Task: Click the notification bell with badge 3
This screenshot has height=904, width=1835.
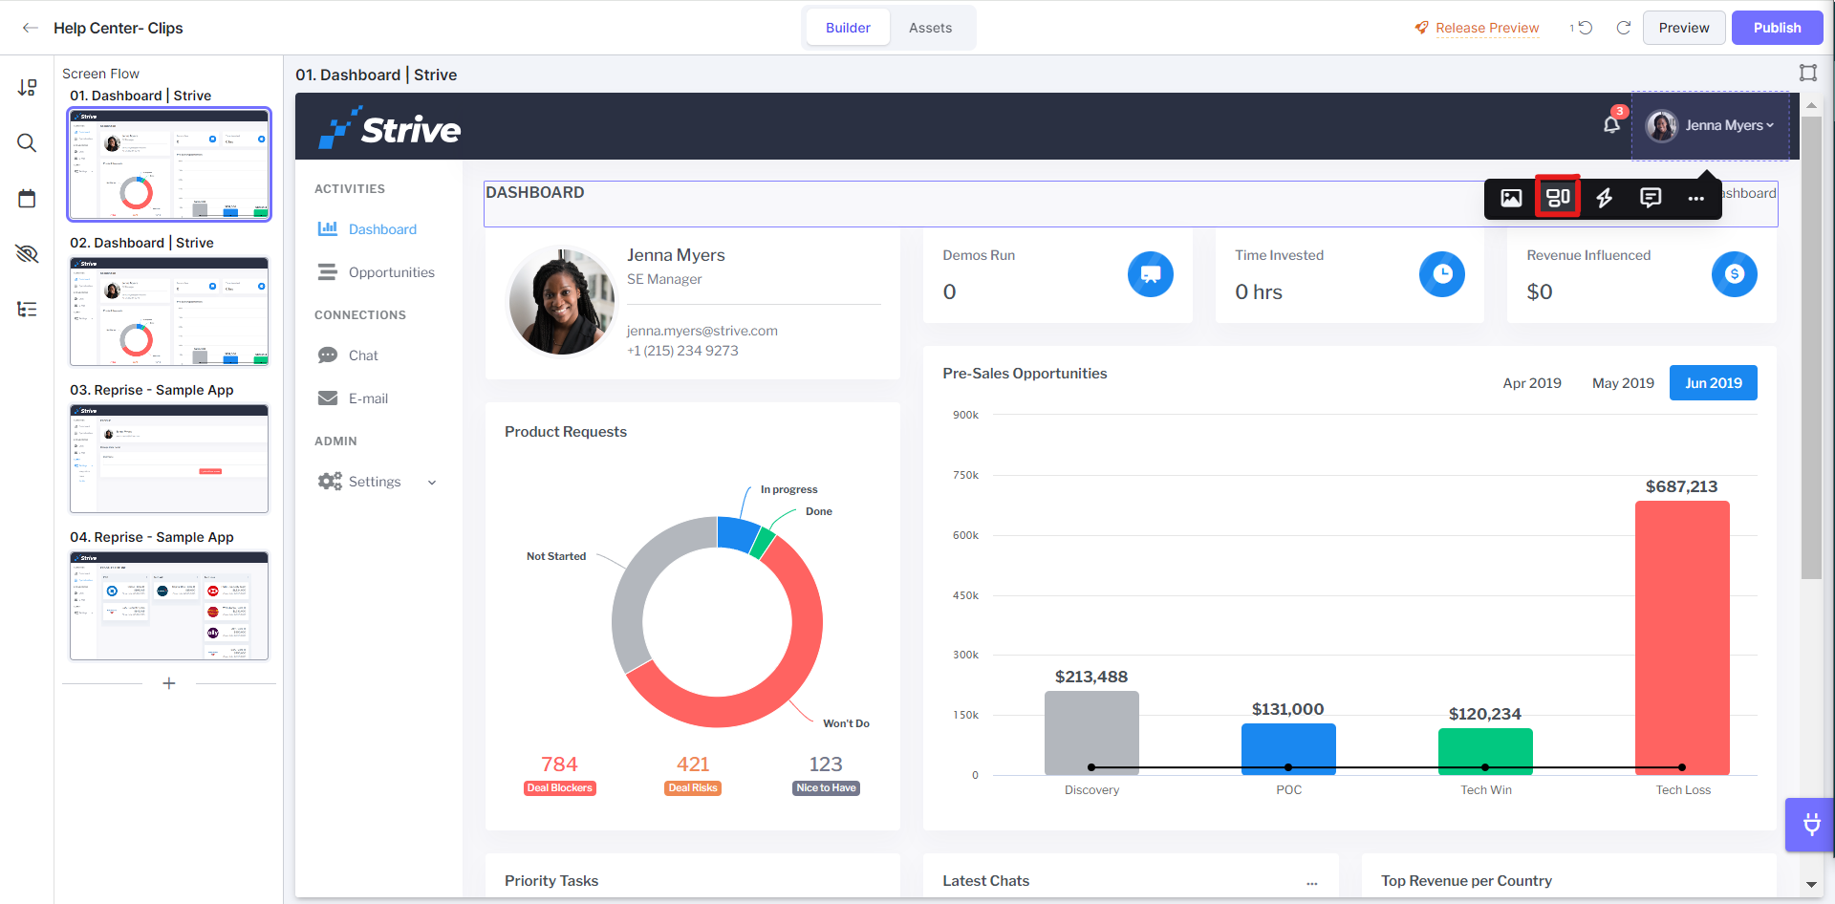Action: click(x=1612, y=123)
